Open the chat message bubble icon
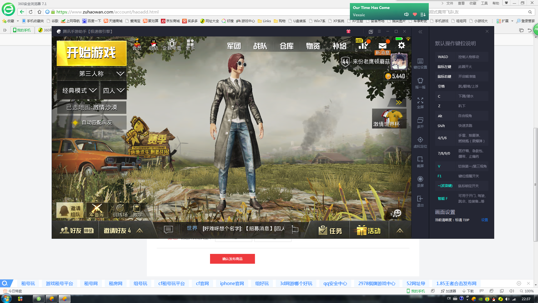This screenshot has height=303, width=538. tap(168, 230)
